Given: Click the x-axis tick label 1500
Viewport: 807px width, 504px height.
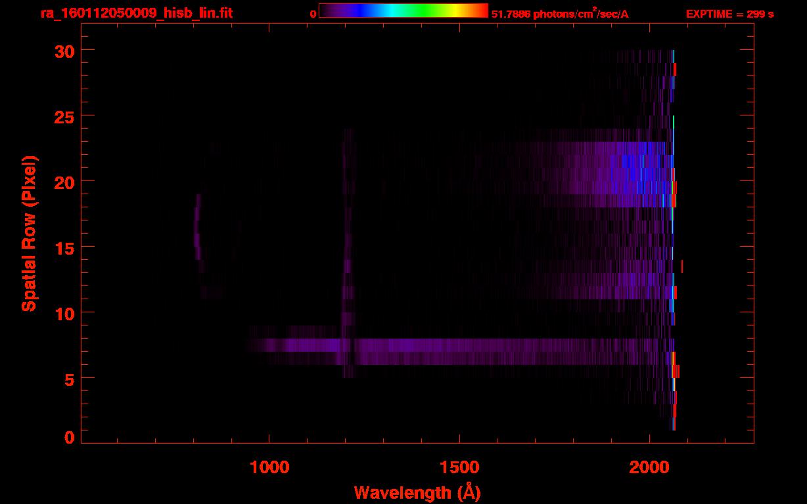Looking at the screenshot, I should 459,467.
